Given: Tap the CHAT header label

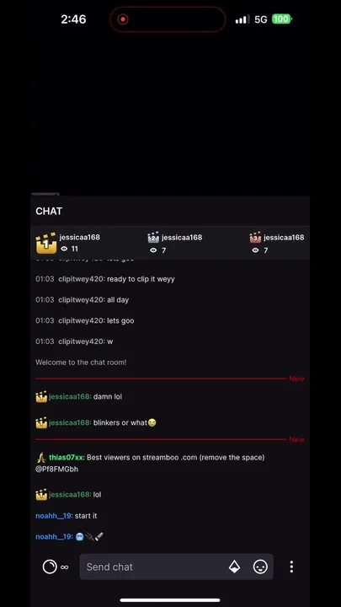Looking at the screenshot, I should point(49,211).
